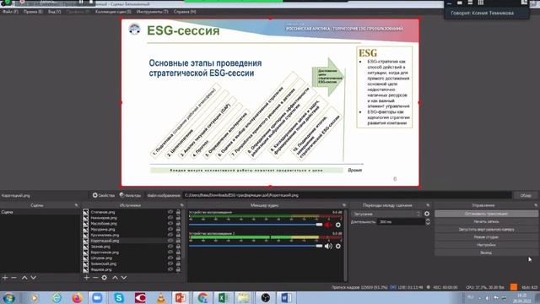
Task: Add a new scene with the plus icon
Action: coord(5,278)
